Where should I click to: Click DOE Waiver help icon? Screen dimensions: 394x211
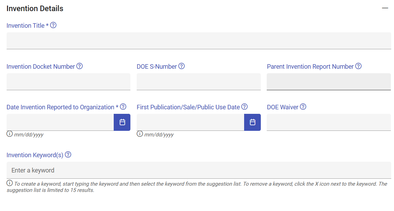pos(303,107)
